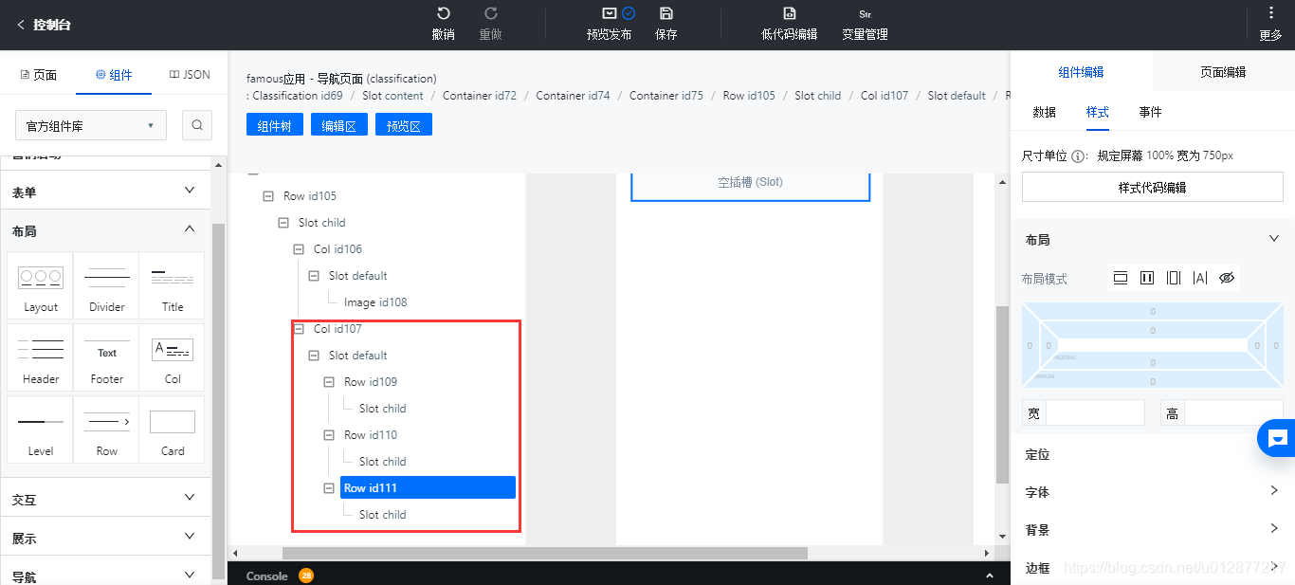1295x585 pixels.
Task: Select inline-block layout mode icon
Action: coord(1147,278)
